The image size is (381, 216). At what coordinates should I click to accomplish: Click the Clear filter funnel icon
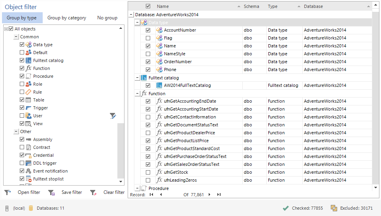pyautogui.click(x=93, y=192)
